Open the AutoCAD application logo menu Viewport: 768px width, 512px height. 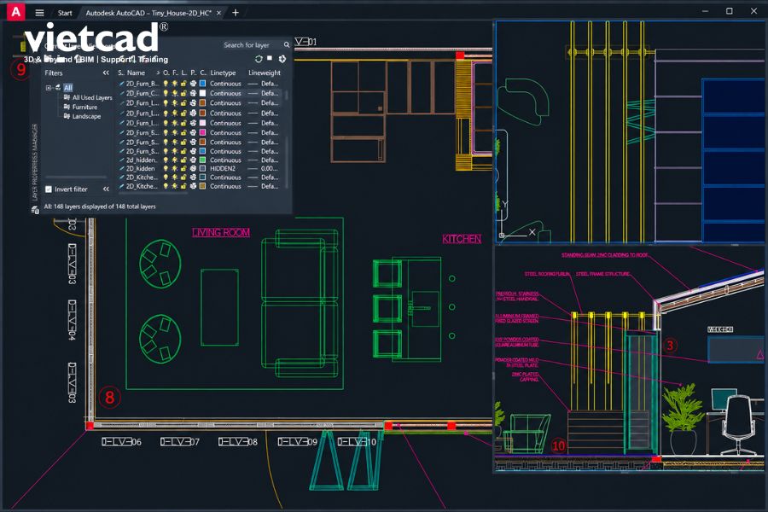pyautogui.click(x=16, y=12)
